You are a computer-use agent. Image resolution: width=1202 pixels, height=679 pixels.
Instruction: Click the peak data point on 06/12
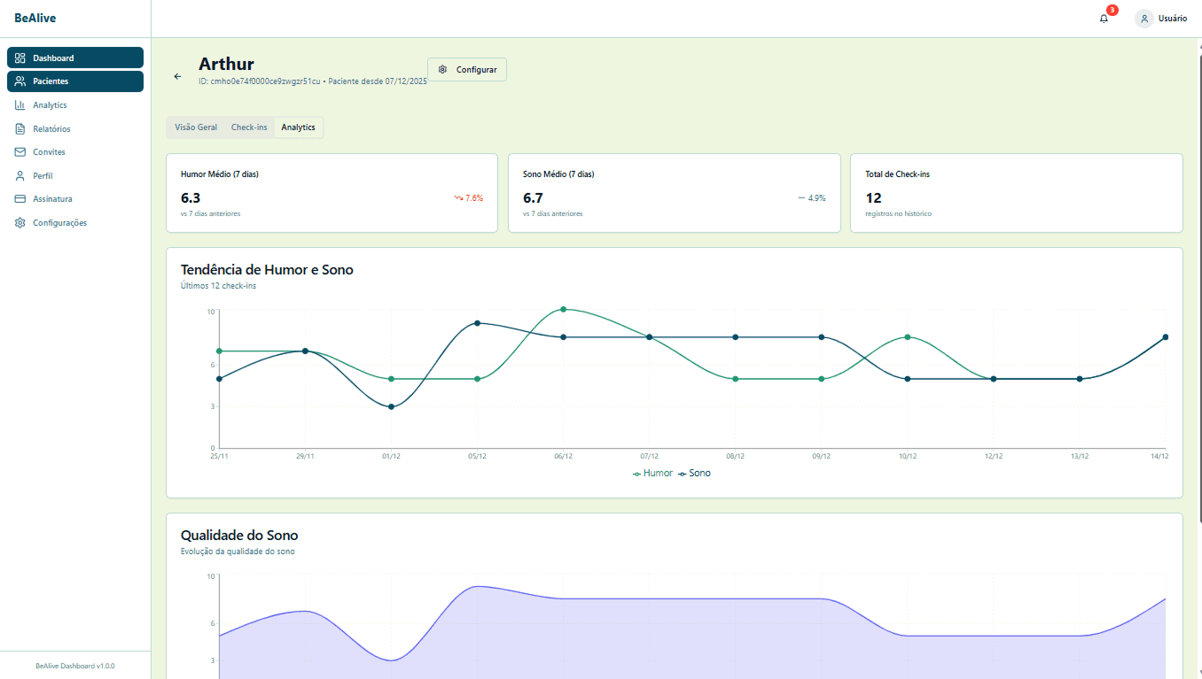565,310
